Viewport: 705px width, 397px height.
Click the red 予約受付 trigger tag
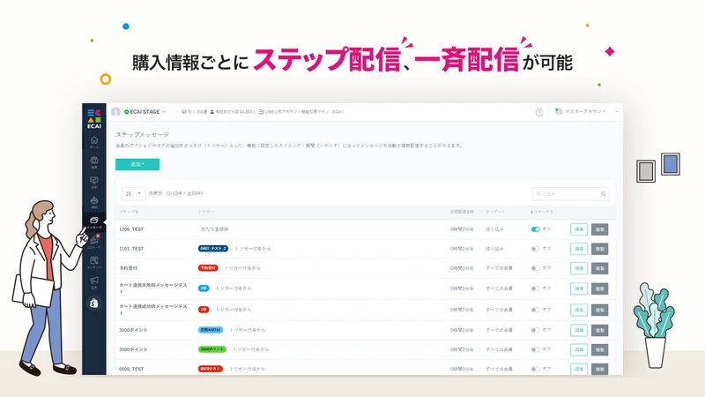(x=208, y=268)
